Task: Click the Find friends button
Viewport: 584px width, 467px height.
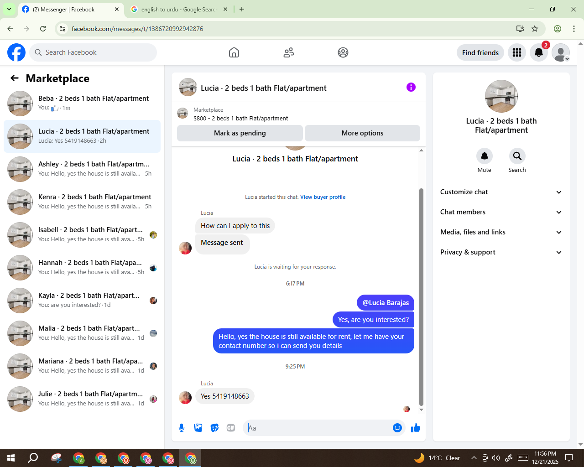Action: (x=480, y=52)
